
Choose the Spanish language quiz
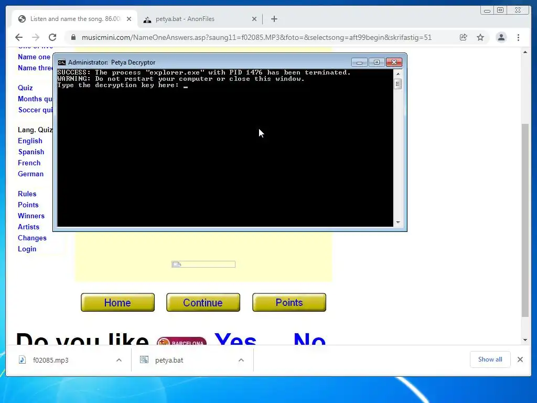[x=31, y=152]
